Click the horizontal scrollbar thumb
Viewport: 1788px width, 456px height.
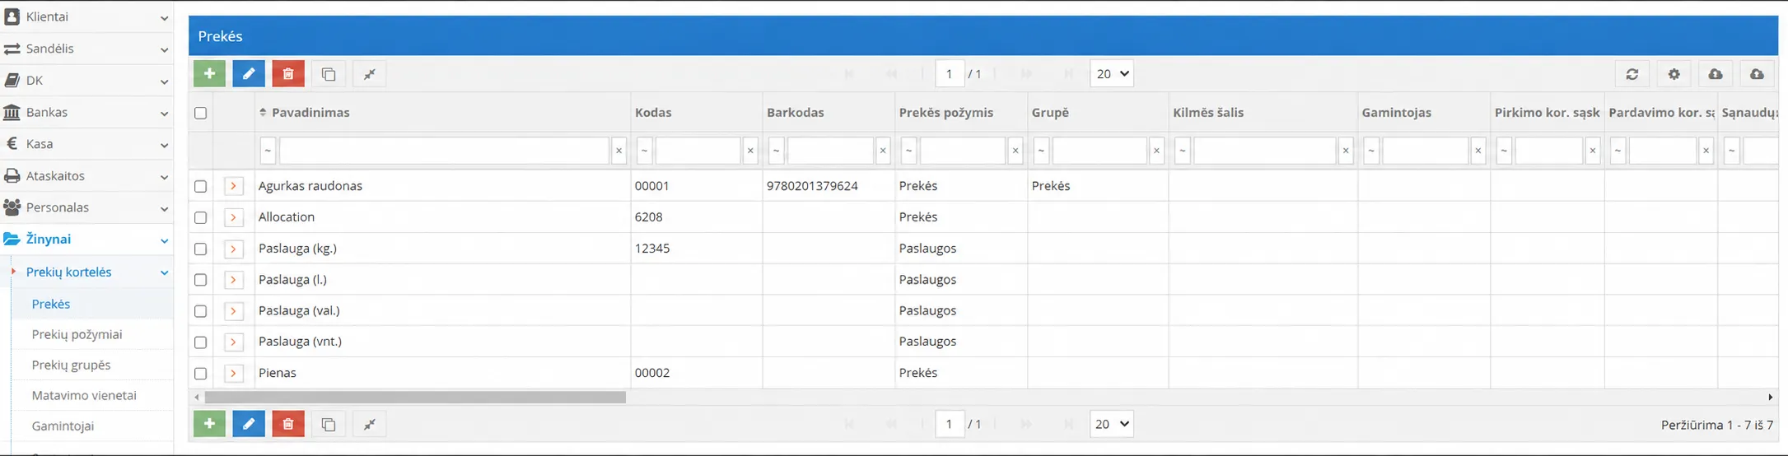(x=415, y=397)
